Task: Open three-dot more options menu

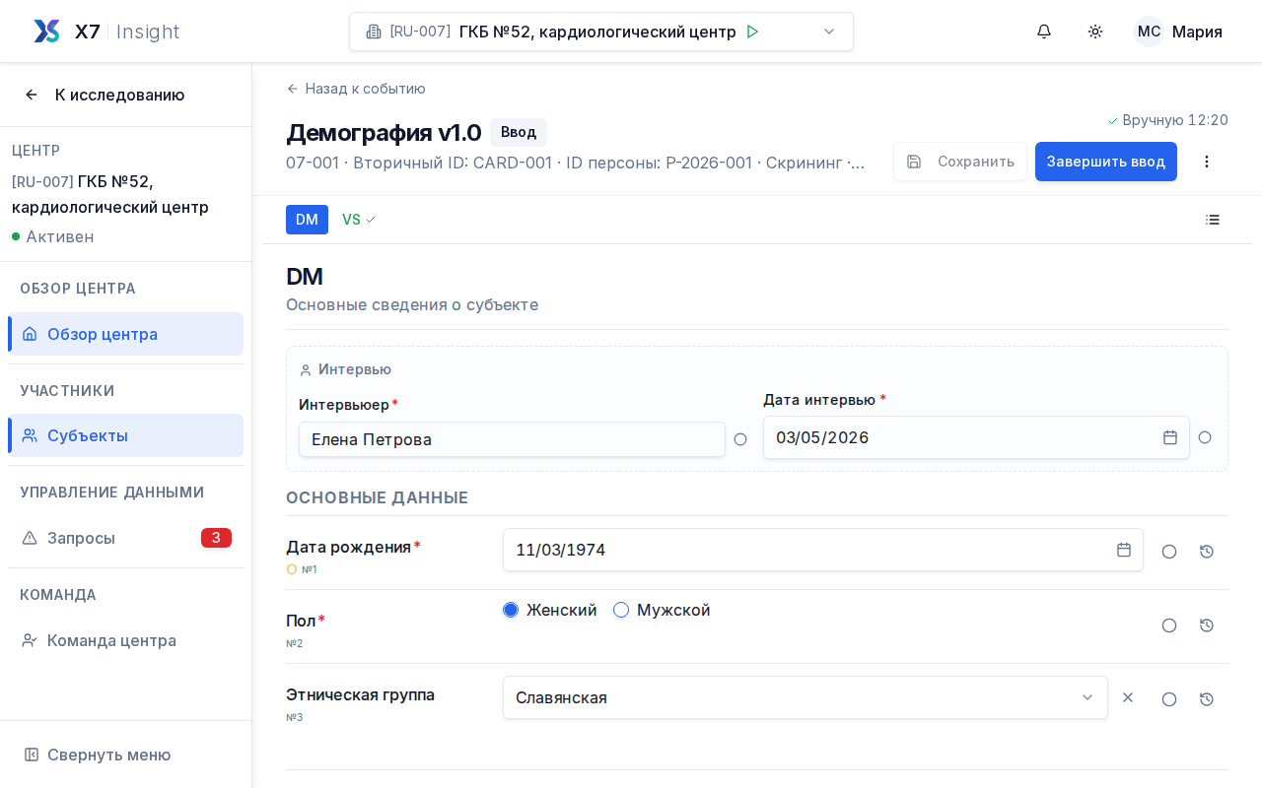Action: coord(1207,162)
